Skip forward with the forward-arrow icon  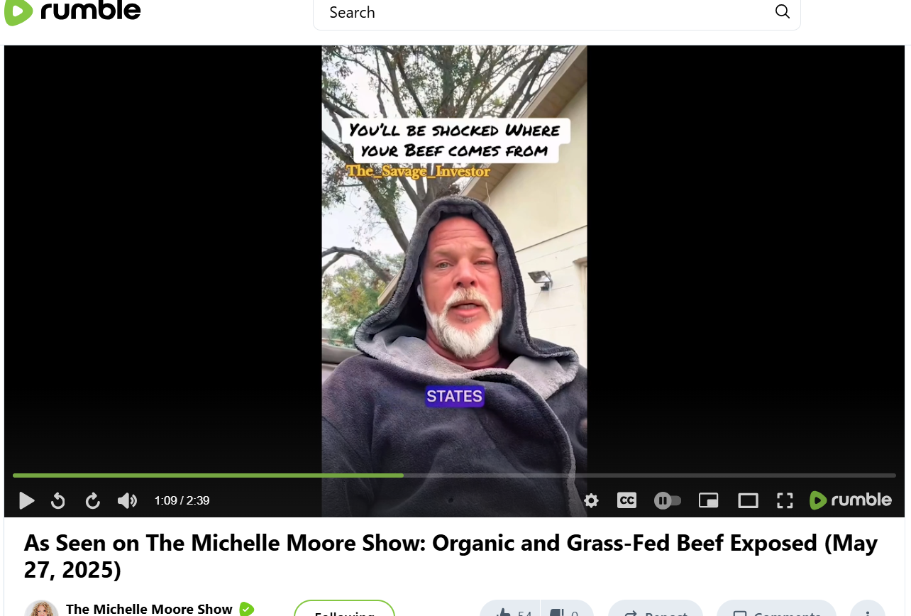click(93, 500)
